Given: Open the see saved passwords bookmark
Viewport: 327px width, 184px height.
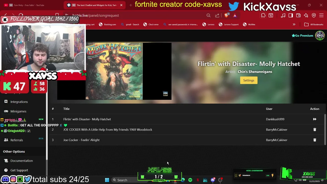Looking at the screenshot, I should [180, 25].
